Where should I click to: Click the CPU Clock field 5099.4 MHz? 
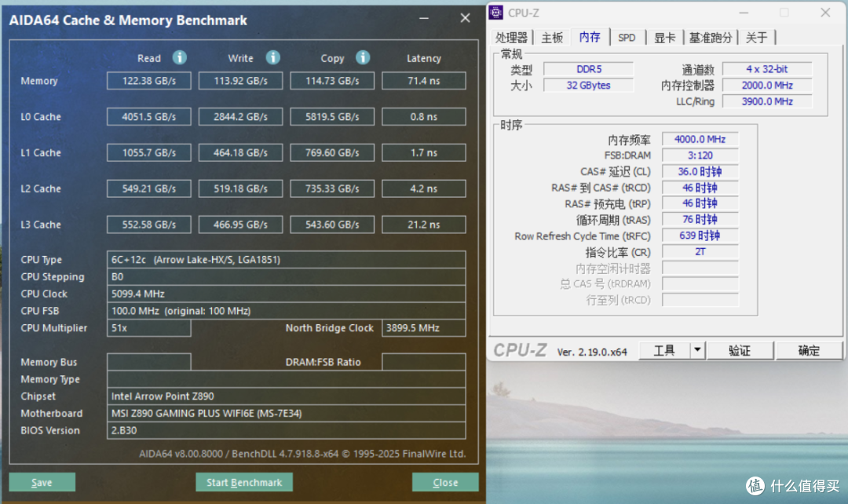coord(286,294)
